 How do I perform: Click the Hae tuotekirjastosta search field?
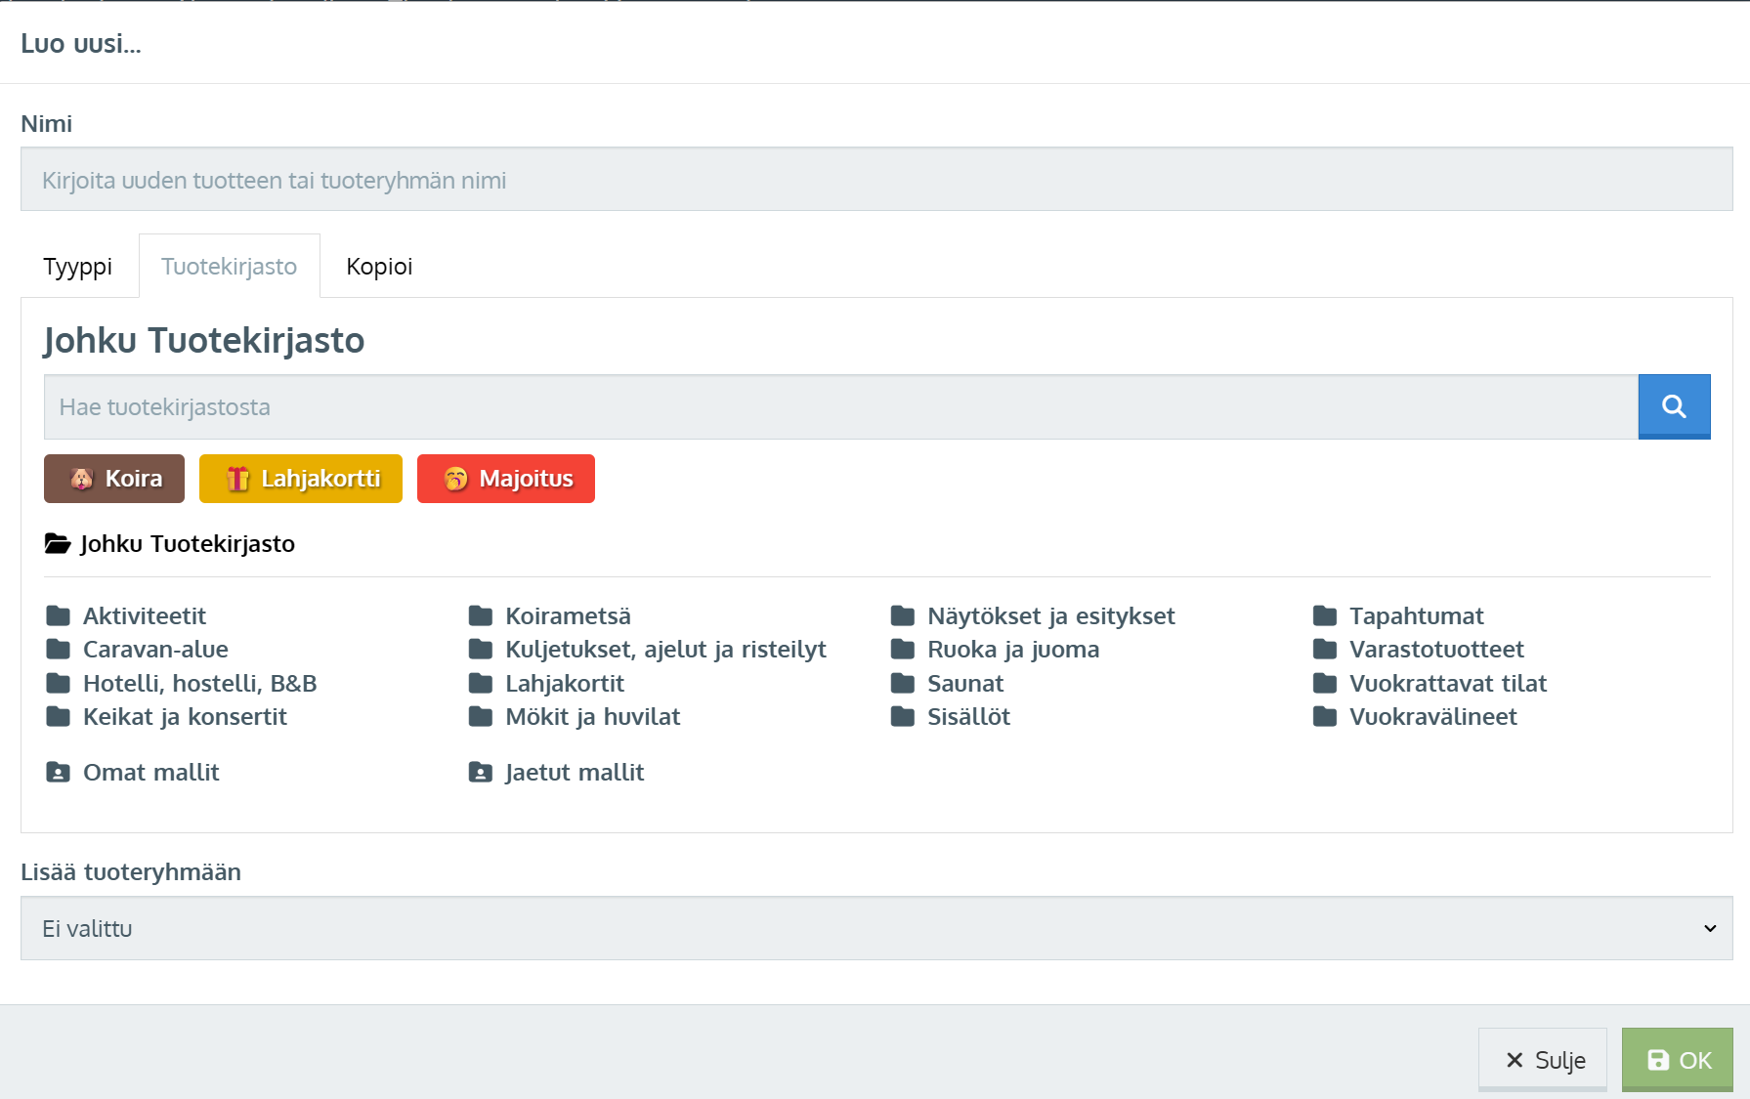coord(840,407)
